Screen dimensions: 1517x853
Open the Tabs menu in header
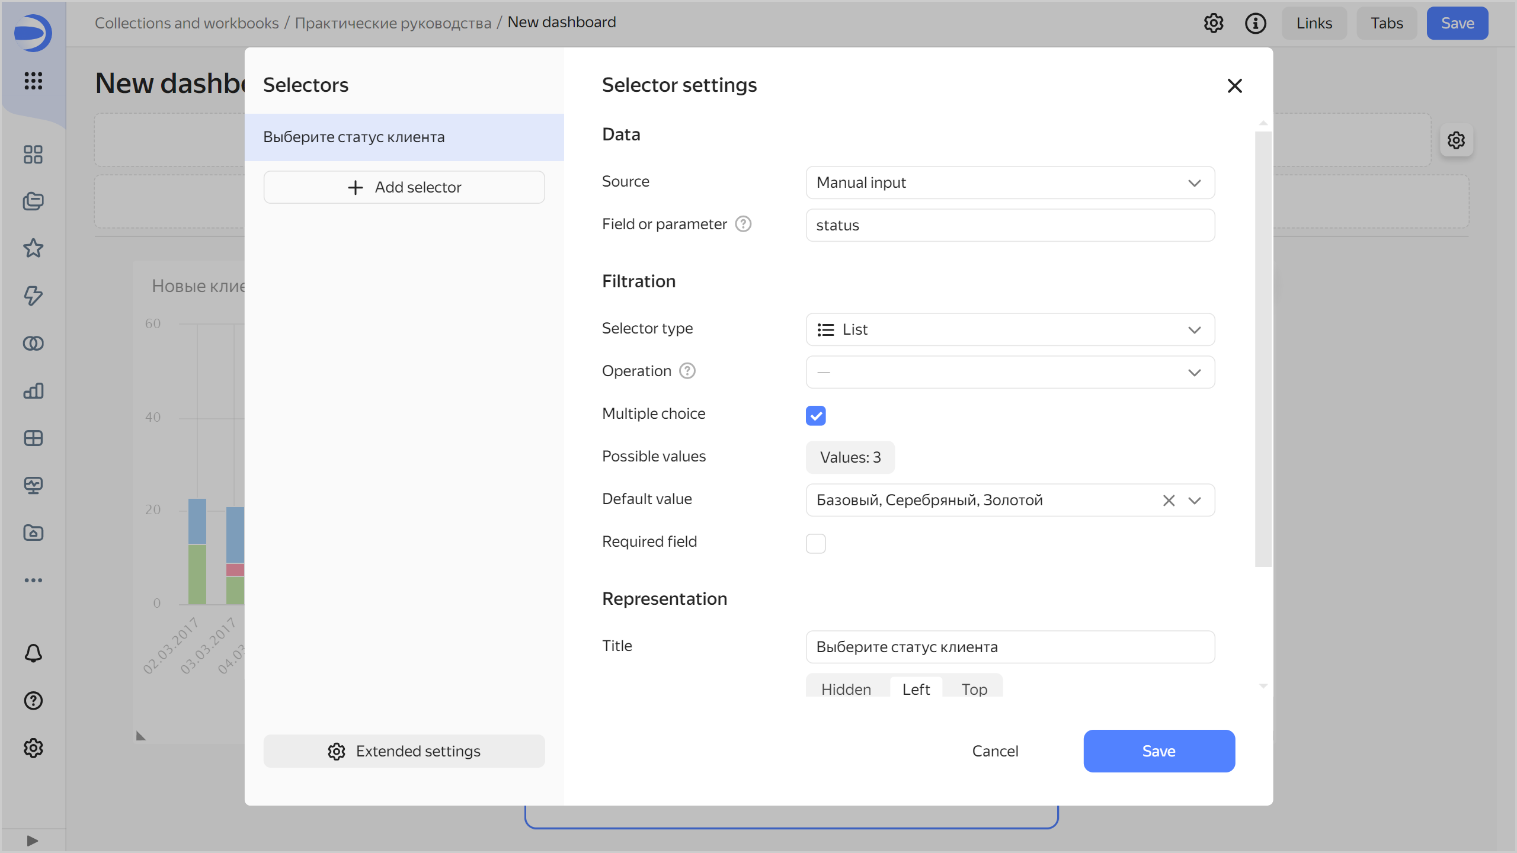(x=1386, y=23)
